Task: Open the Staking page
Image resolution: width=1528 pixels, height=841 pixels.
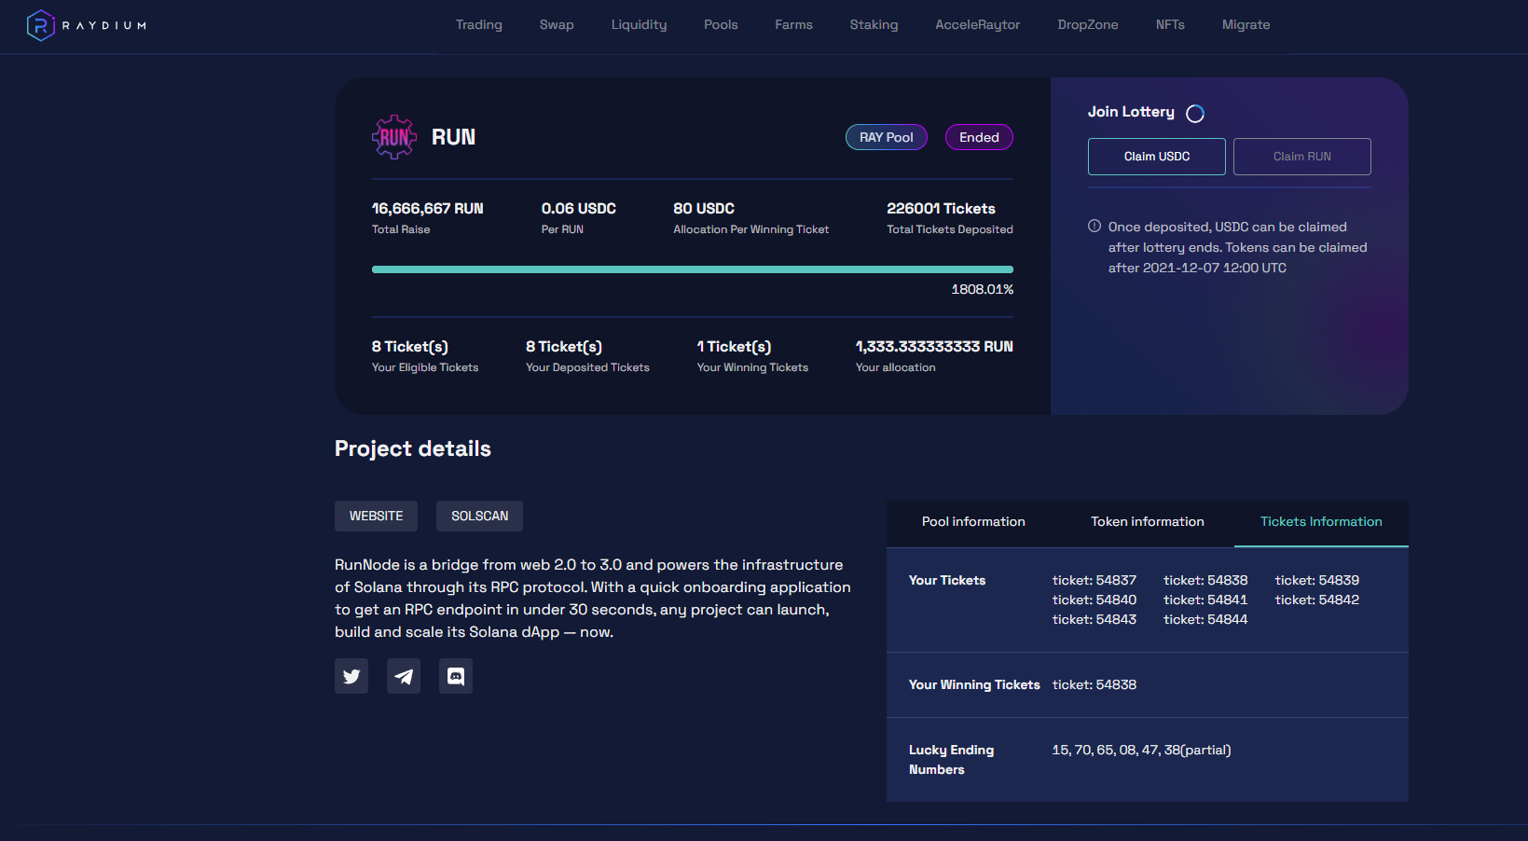Action: [x=874, y=25]
